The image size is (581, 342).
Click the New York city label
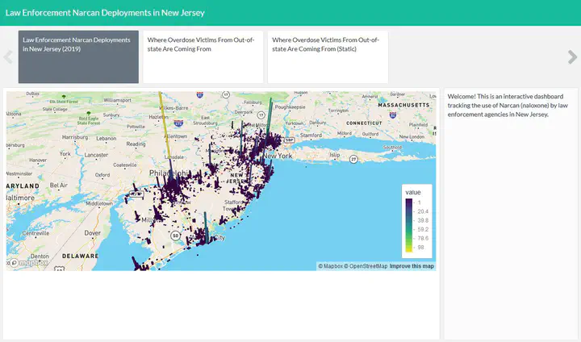(x=278, y=155)
